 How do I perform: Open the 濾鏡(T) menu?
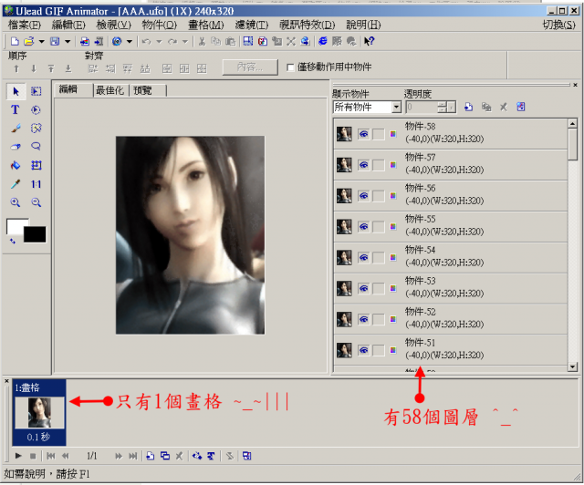(x=252, y=25)
